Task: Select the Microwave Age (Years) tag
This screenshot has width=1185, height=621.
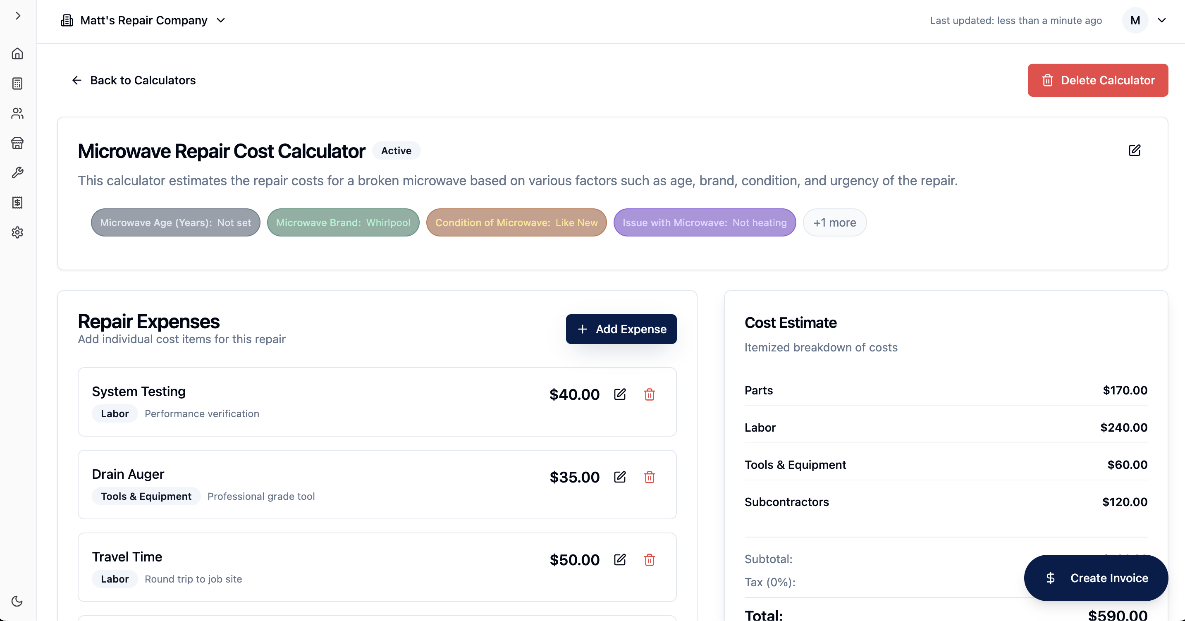Action: tap(175, 222)
